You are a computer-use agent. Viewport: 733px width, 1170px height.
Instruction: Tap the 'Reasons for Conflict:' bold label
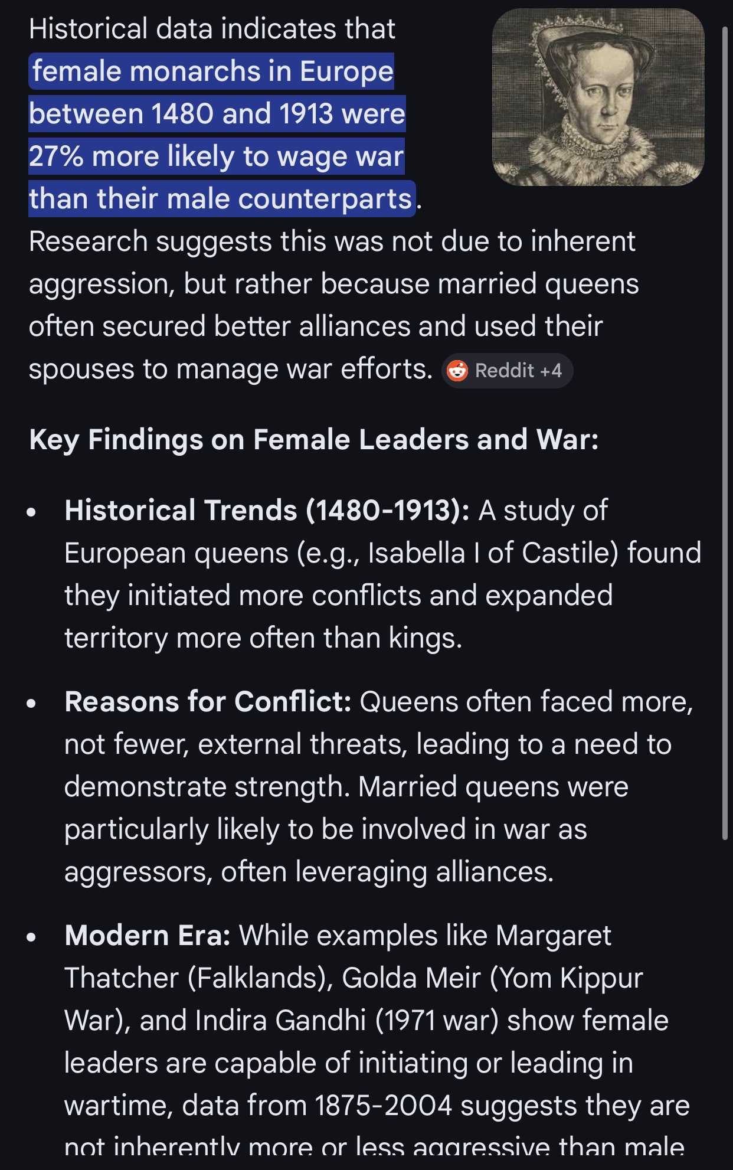tap(208, 702)
